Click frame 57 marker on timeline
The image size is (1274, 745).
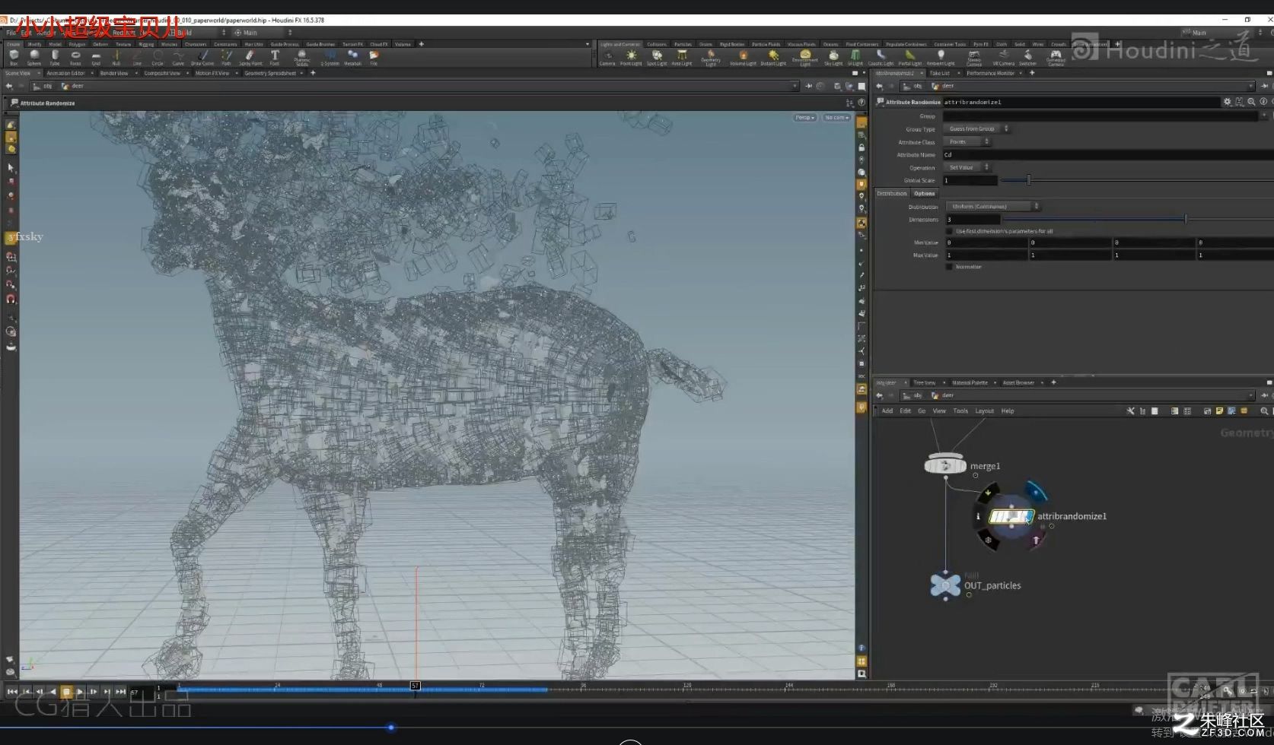click(x=416, y=686)
